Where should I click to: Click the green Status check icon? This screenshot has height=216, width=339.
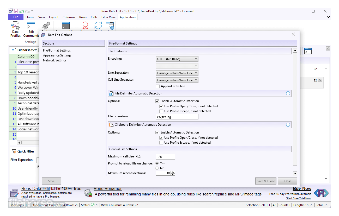coord(93,205)
